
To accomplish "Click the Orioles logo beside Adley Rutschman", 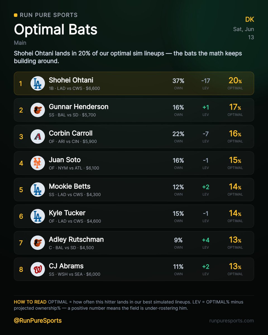I will (38, 243).
